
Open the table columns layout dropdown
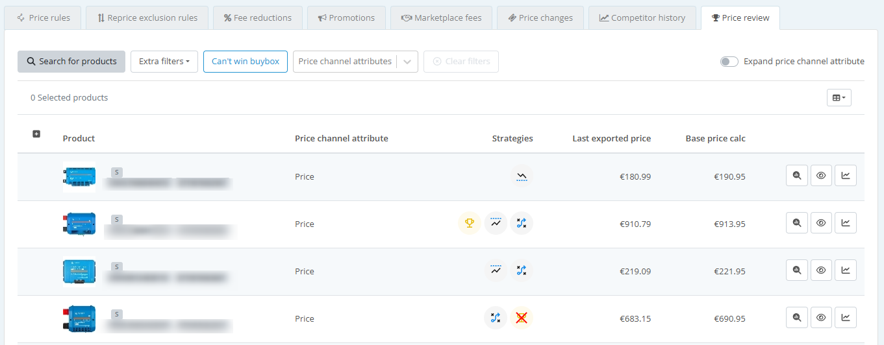839,98
